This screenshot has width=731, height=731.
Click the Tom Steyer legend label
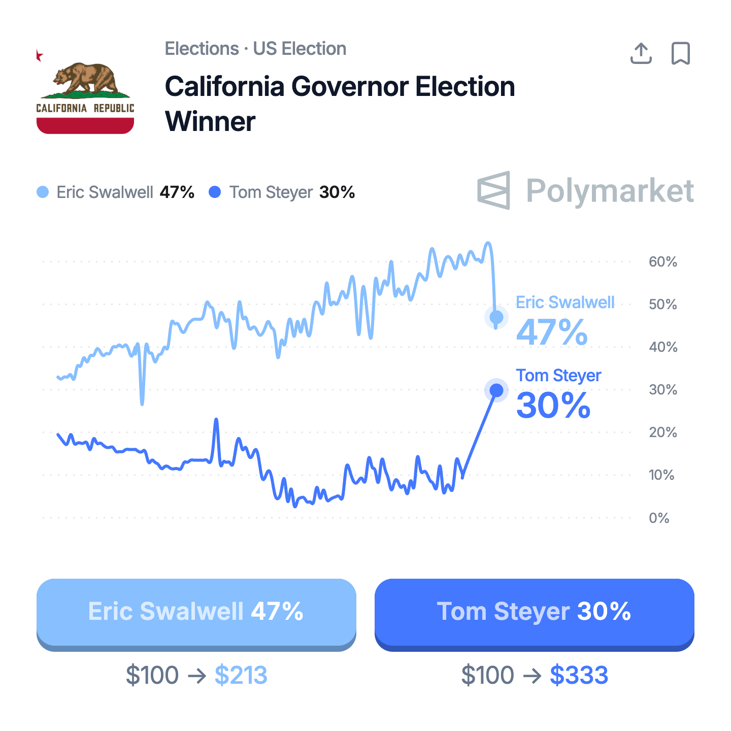click(x=271, y=192)
